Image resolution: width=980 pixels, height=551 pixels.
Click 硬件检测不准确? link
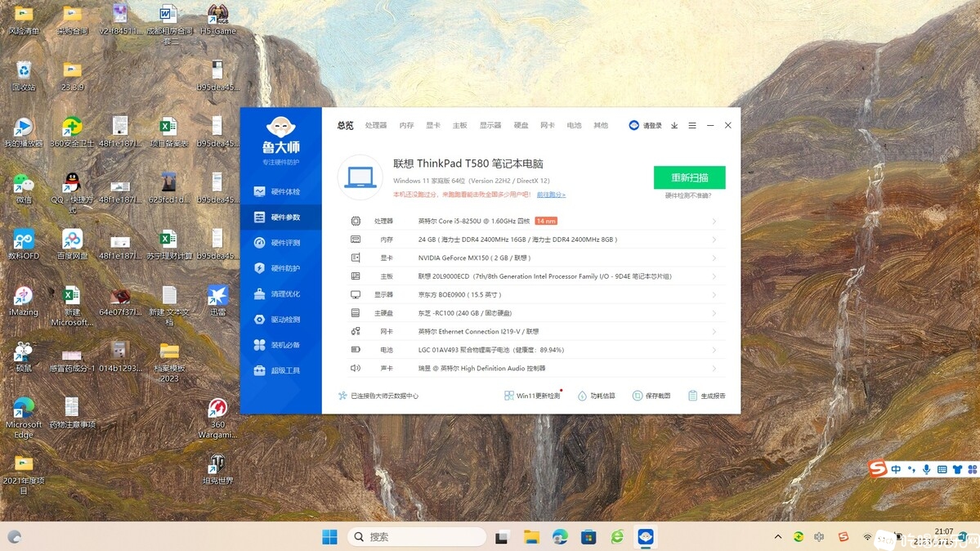click(x=688, y=195)
